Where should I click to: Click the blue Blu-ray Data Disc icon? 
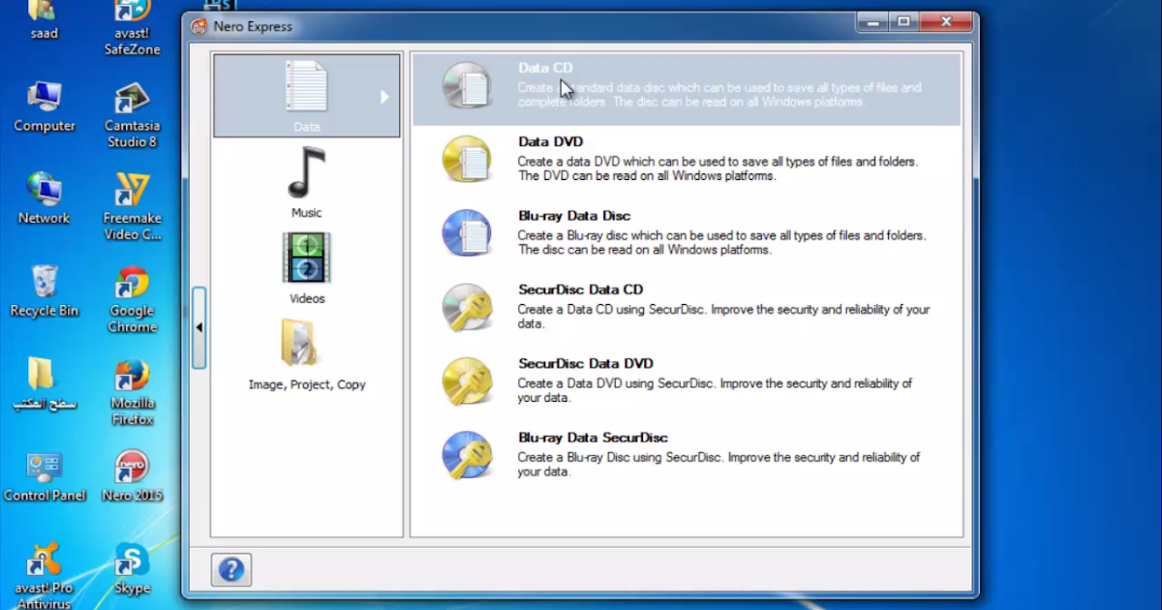[468, 233]
